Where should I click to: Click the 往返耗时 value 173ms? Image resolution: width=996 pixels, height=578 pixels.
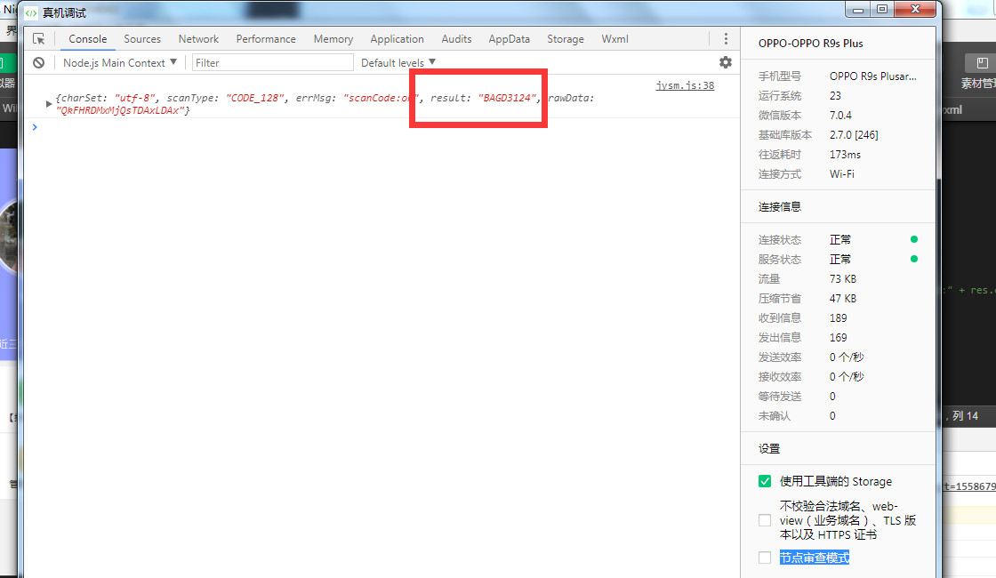tap(845, 155)
